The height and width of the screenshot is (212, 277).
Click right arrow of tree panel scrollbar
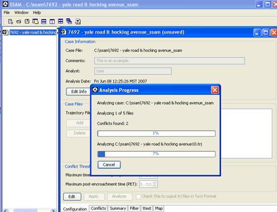tap(53, 210)
